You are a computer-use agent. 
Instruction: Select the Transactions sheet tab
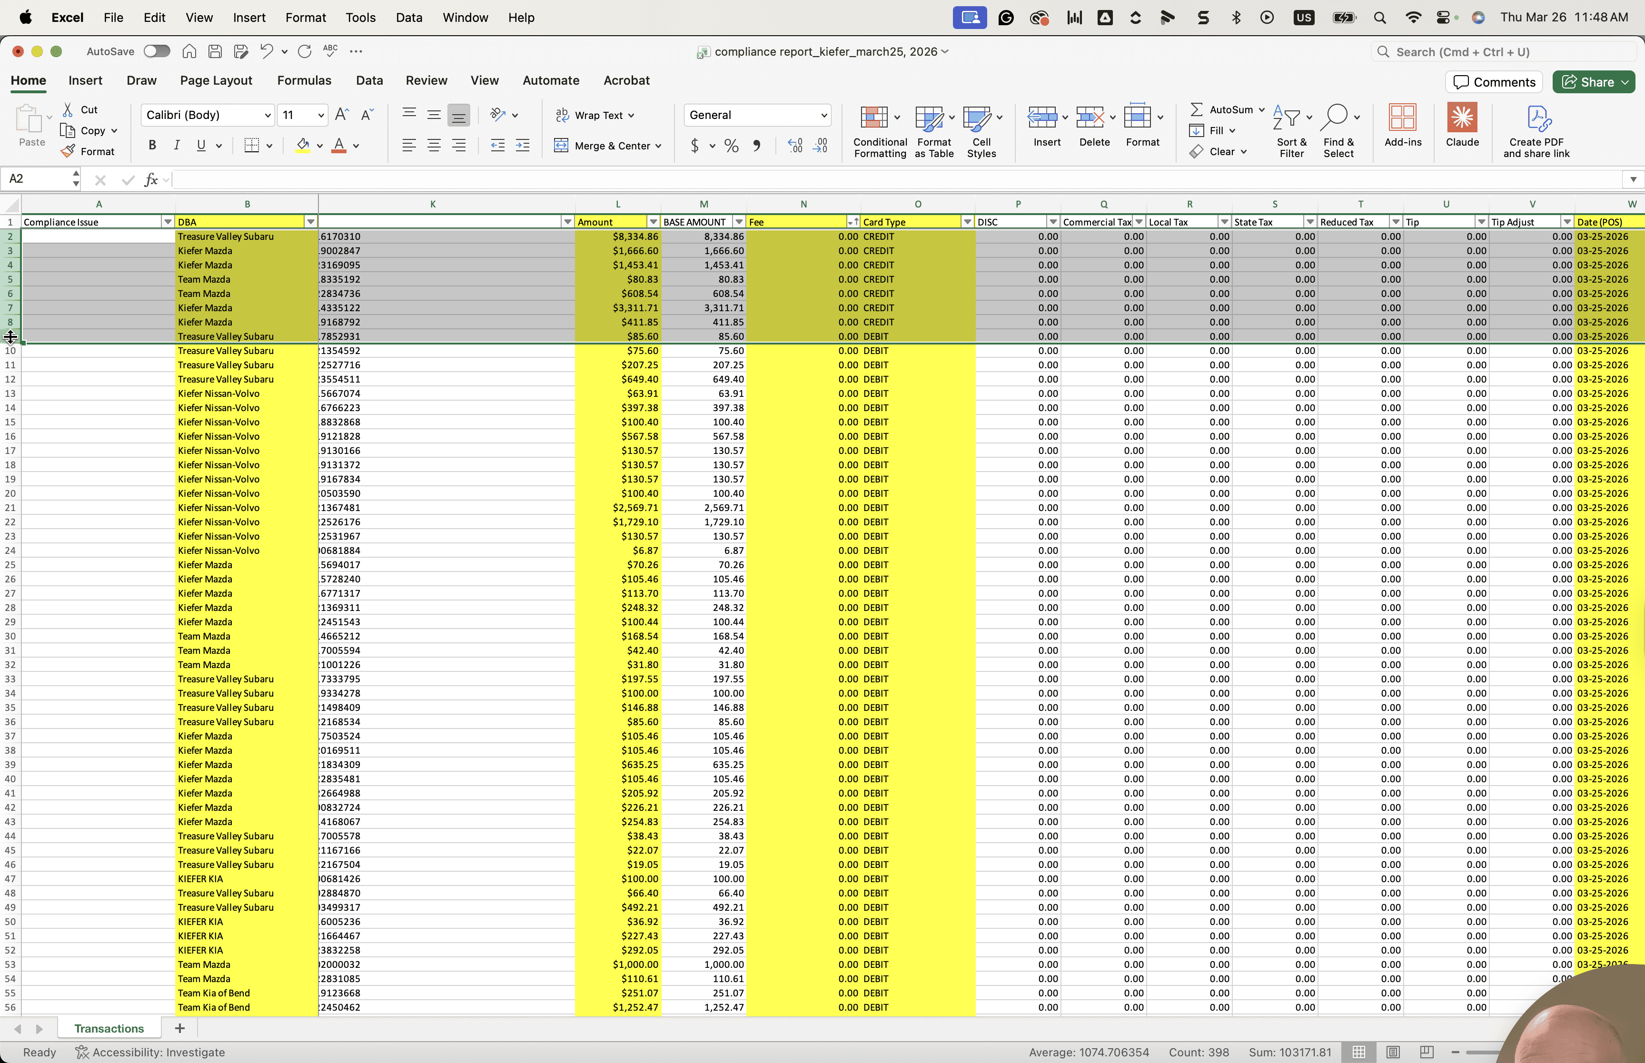(109, 1028)
